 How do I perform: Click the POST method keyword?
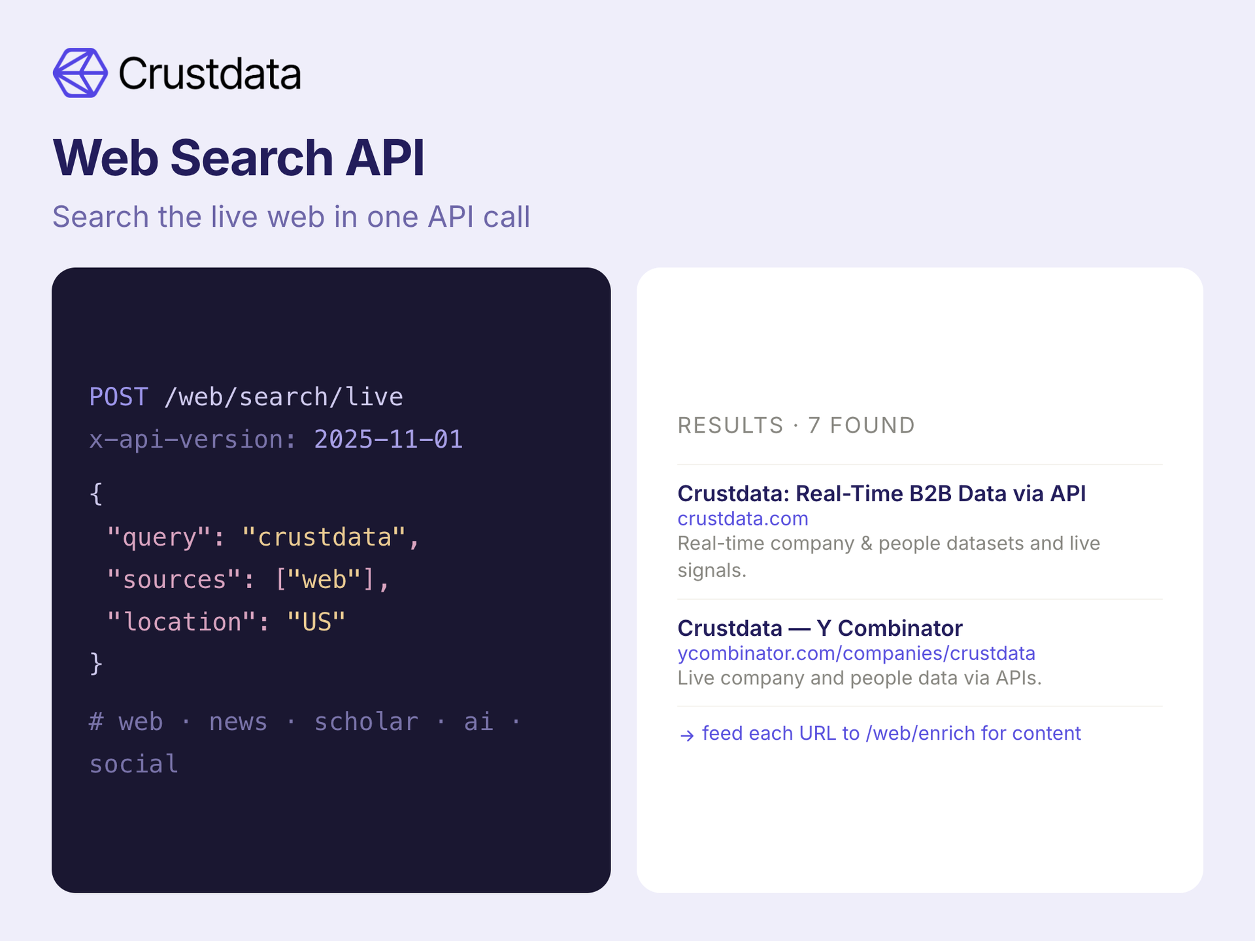click(119, 397)
